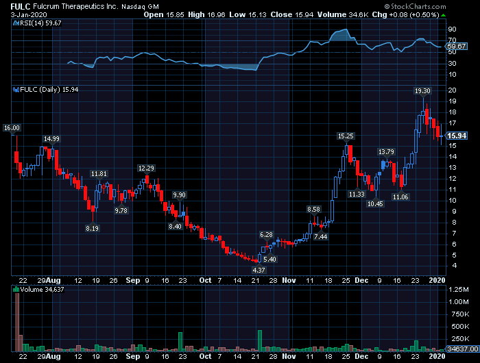Click the volume bars icon beside Volume 34,637
The image size is (480, 363).
16,289
